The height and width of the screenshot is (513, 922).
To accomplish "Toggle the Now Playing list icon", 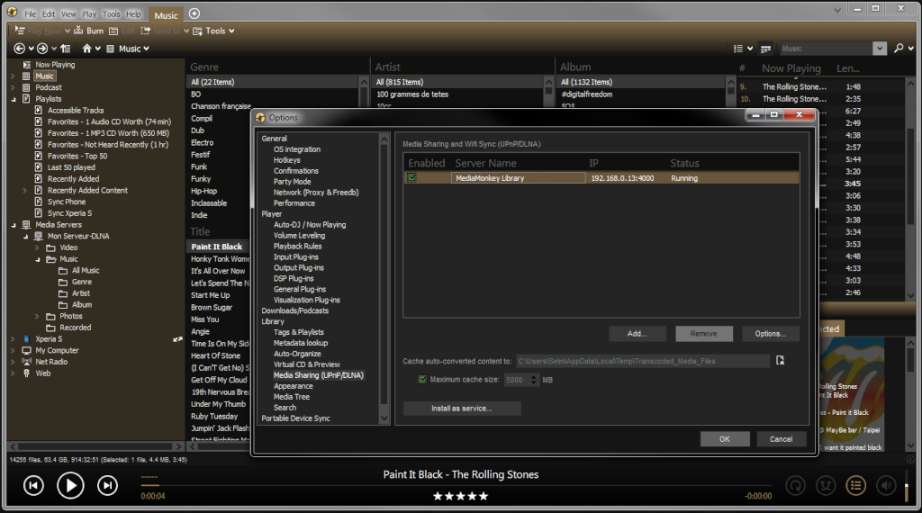I will click(x=855, y=485).
